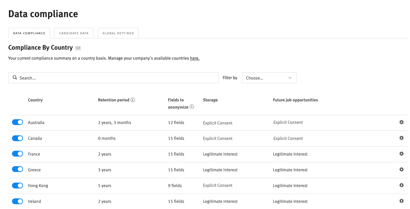Open the Global Settings tab
This screenshot has width=410, height=209.
[x=118, y=33]
